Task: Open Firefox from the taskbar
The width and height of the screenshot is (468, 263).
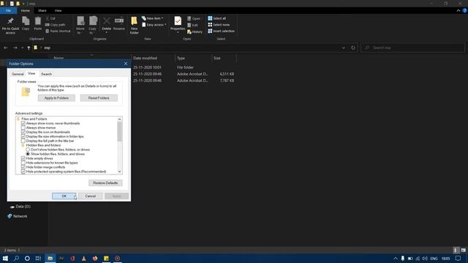Action: [x=95, y=258]
